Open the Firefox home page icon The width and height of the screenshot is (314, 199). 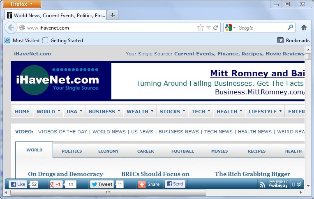point(304,27)
